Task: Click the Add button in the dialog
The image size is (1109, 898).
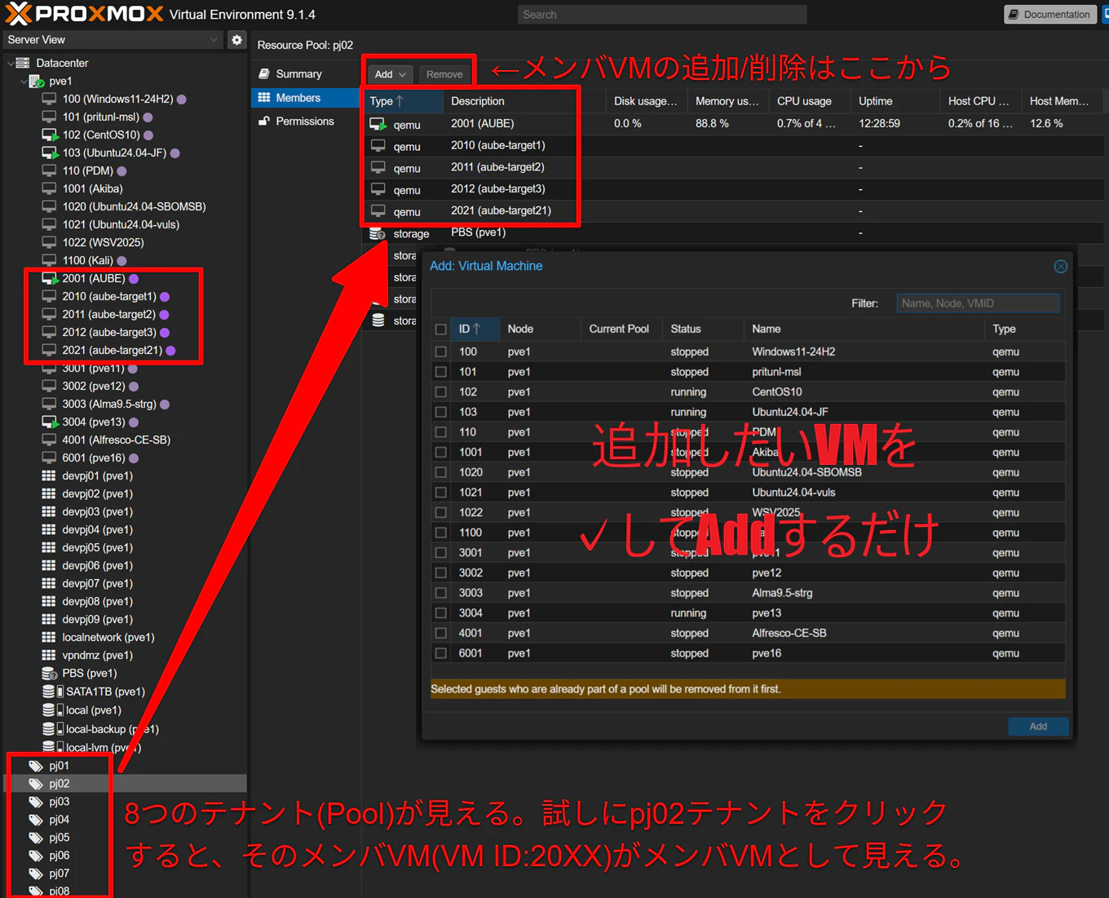Action: point(1037,726)
